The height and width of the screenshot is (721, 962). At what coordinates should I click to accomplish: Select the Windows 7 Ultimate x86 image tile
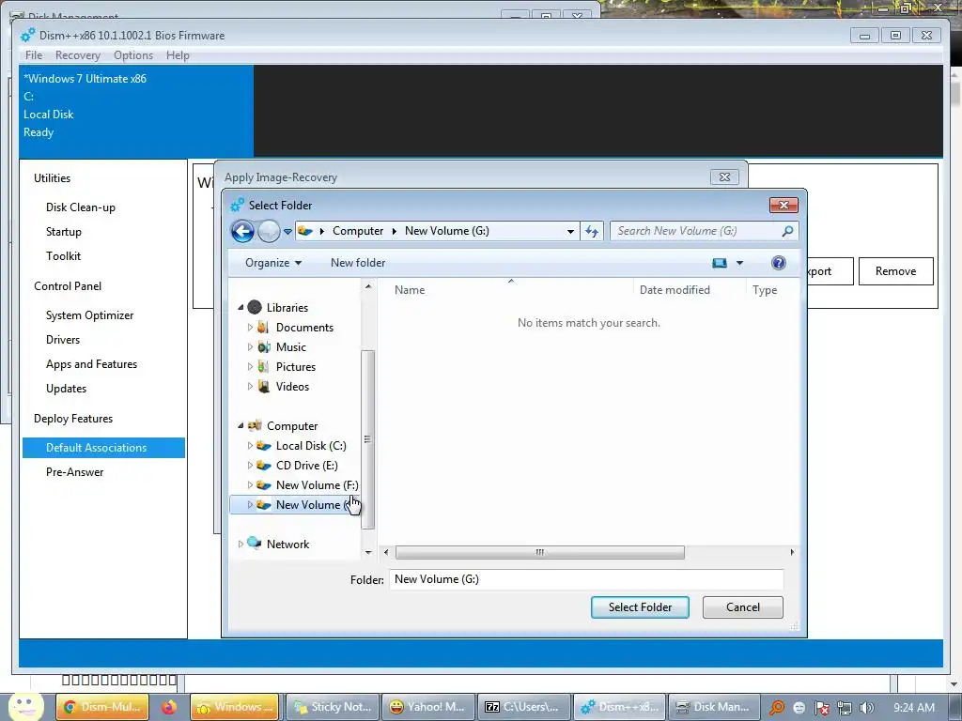(x=136, y=112)
